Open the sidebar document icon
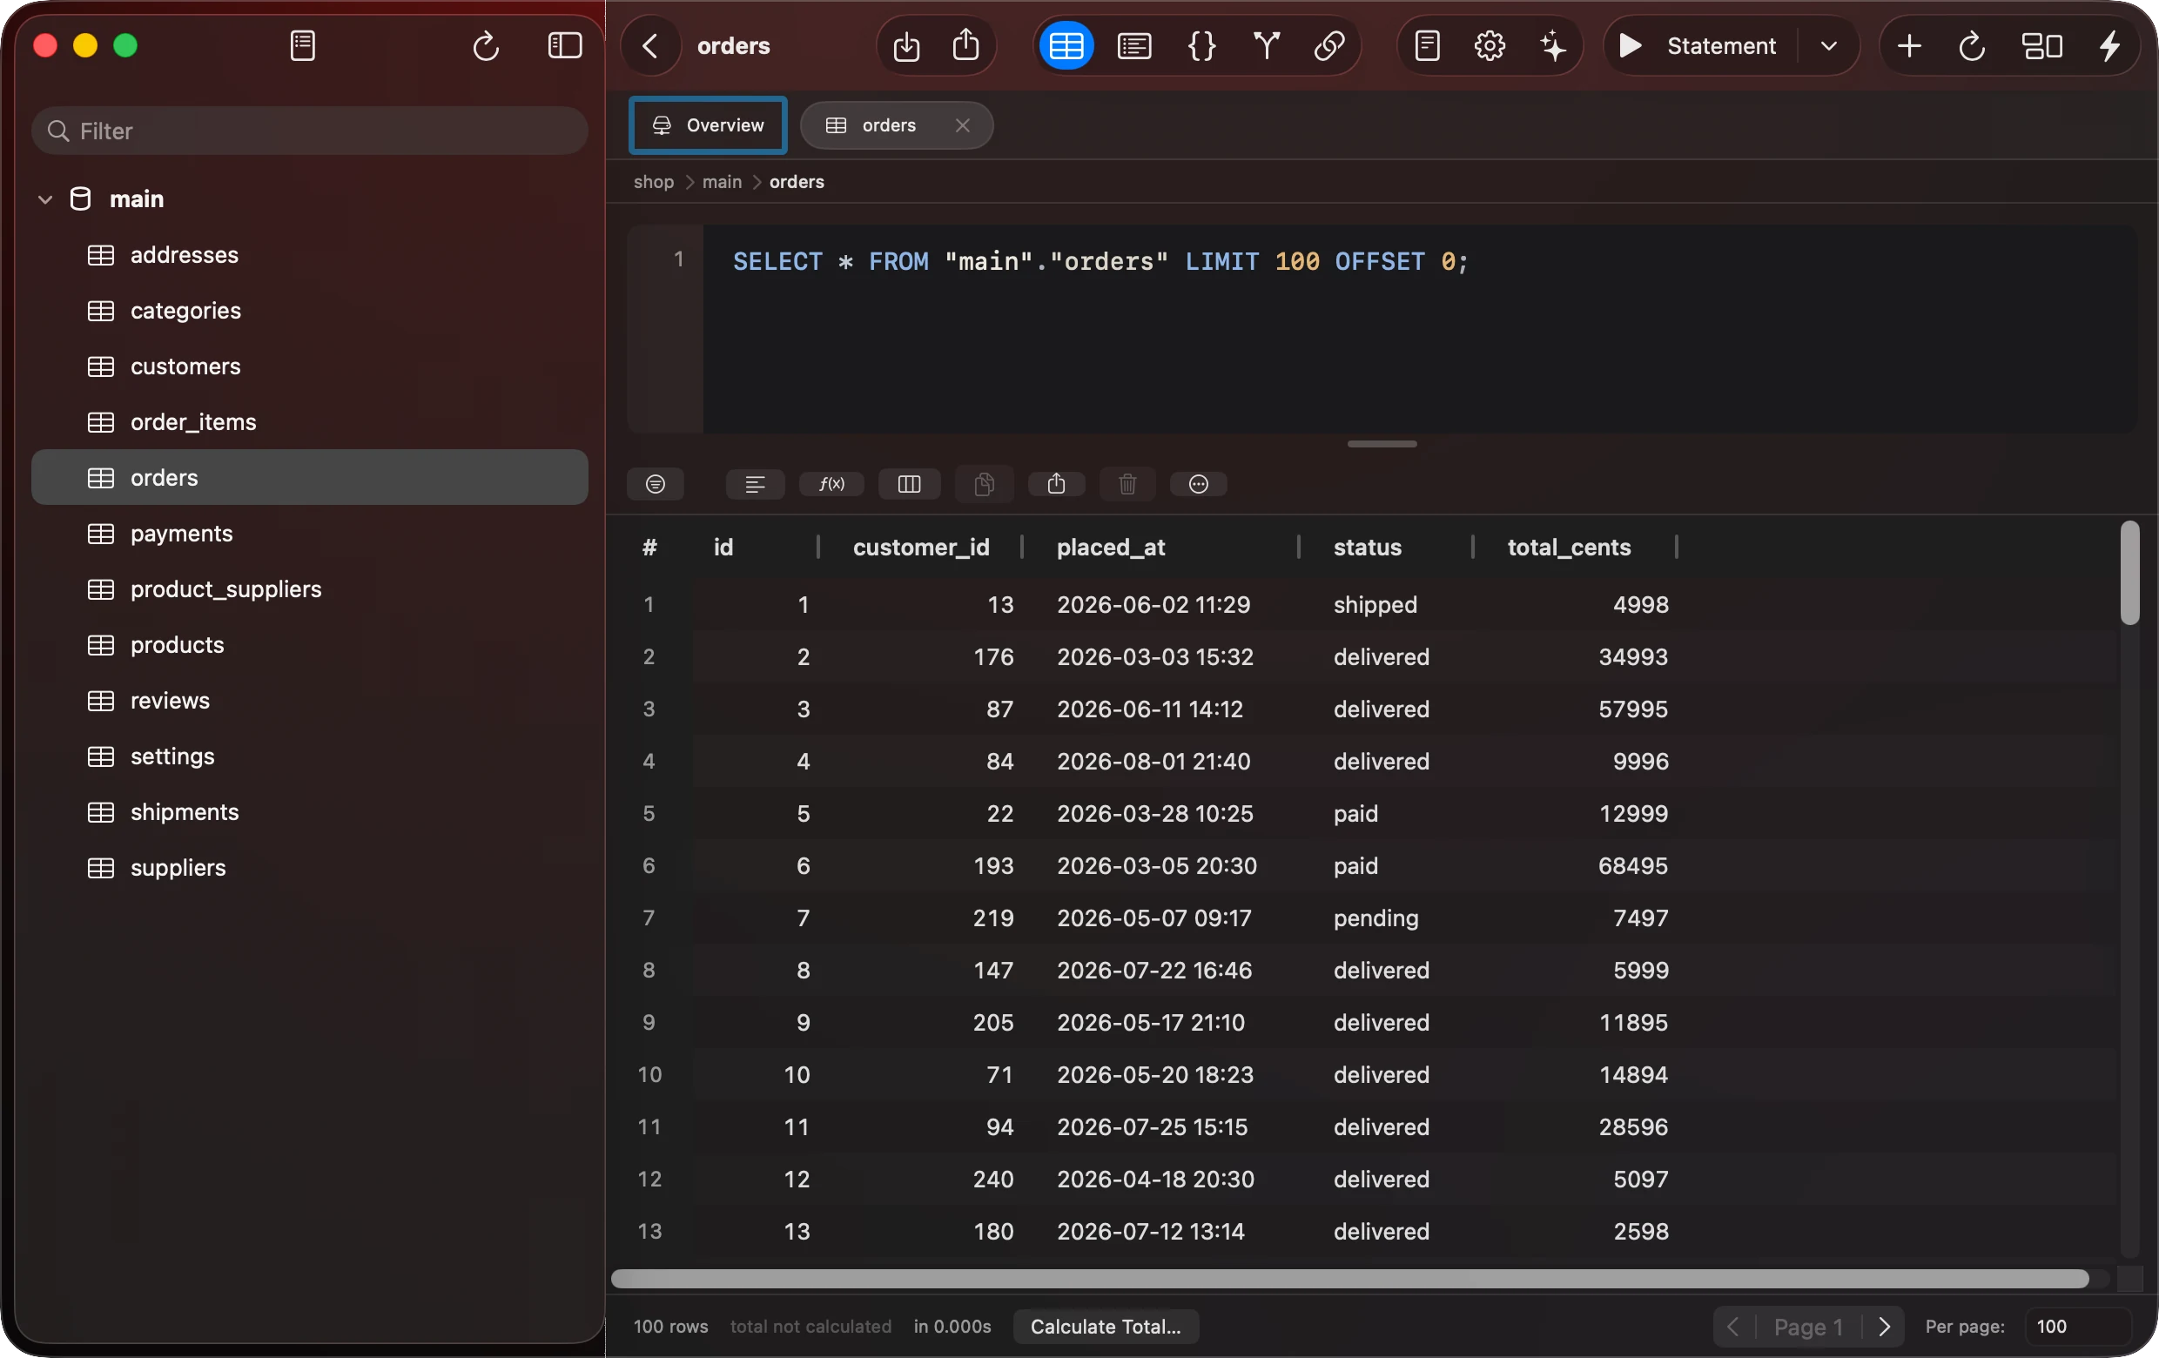Image resolution: width=2159 pixels, height=1358 pixels. pos(303,46)
